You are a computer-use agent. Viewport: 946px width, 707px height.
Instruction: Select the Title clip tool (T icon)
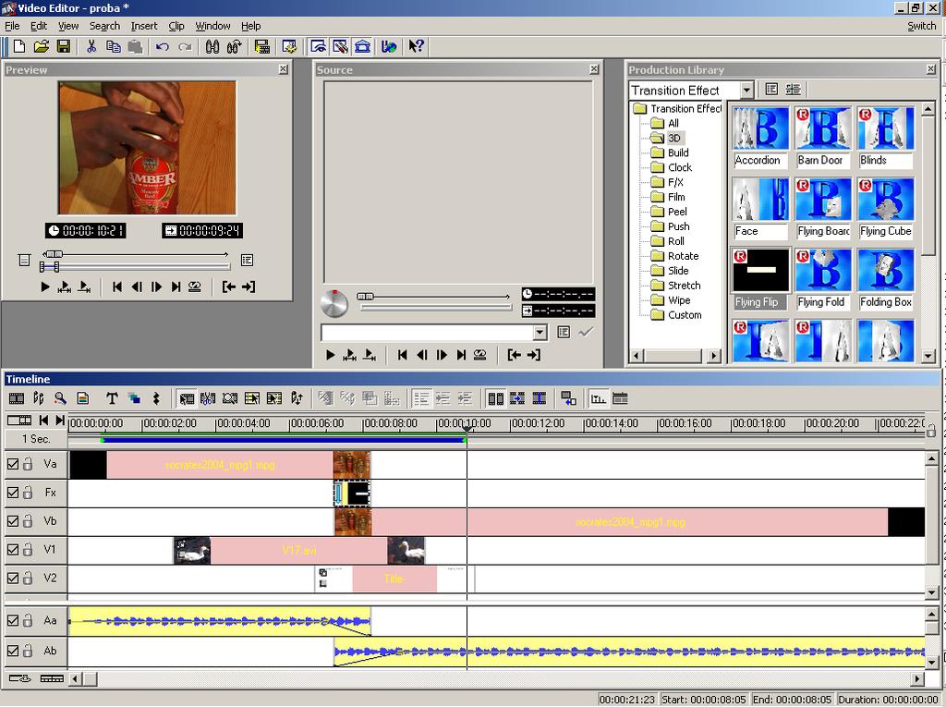click(x=112, y=398)
